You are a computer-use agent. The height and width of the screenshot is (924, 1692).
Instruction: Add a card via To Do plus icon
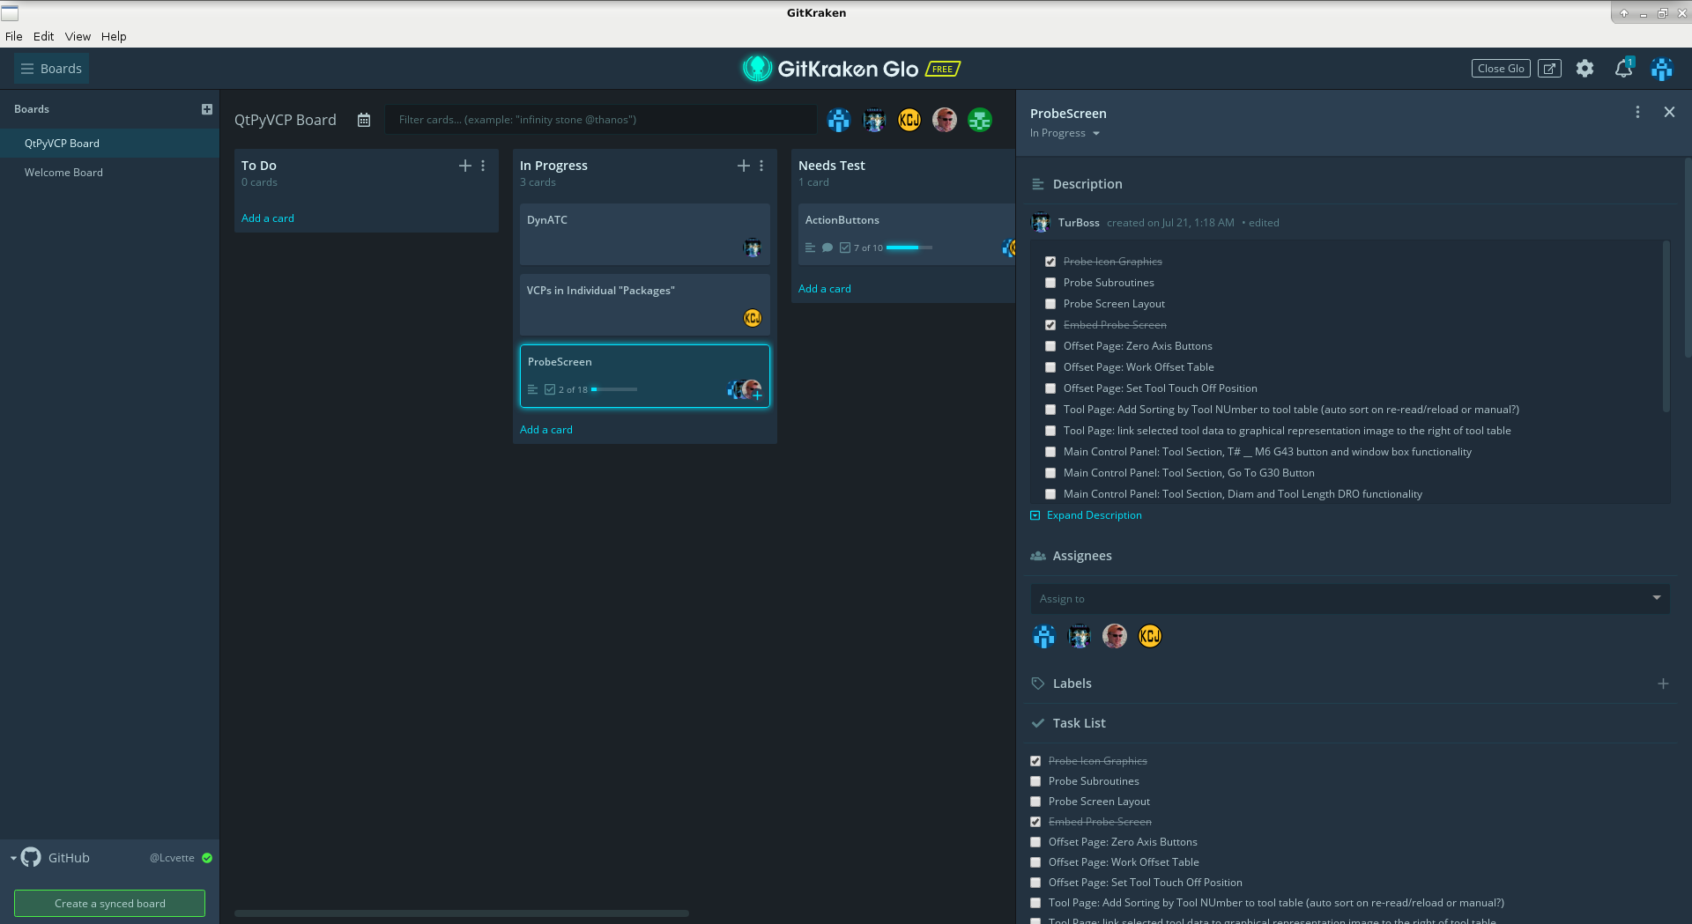point(465,166)
